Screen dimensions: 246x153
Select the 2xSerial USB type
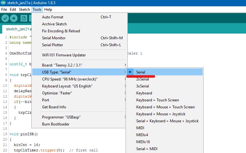(x=164, y=79)
